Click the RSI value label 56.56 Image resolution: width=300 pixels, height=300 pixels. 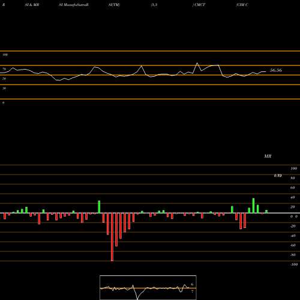pos(276,70)
